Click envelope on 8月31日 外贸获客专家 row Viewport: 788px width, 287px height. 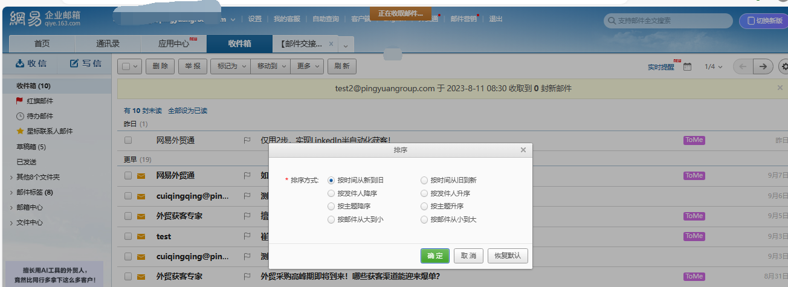pos(141,277)
